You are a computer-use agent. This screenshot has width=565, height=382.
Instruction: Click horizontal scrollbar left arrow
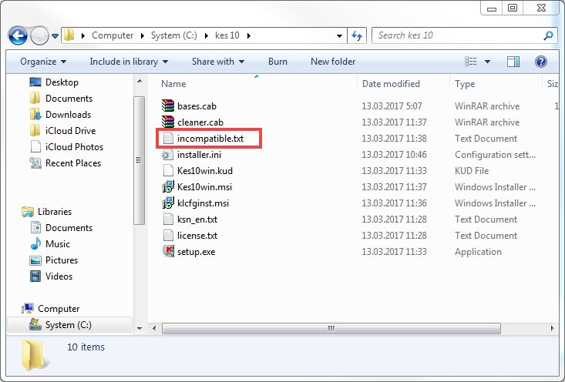tap(154, 328)
